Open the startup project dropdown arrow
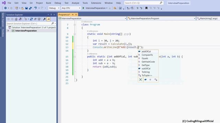Image resolution: width=220 pixels, height=123 pixels. coord(107,8)
